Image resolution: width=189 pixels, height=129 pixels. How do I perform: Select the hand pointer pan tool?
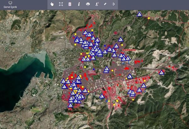coord(52,4)
